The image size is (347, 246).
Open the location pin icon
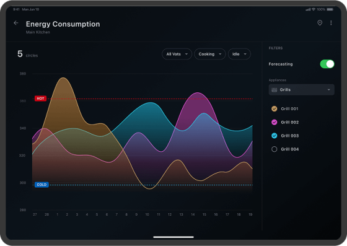pyautogui.click(x=320, y=23)
